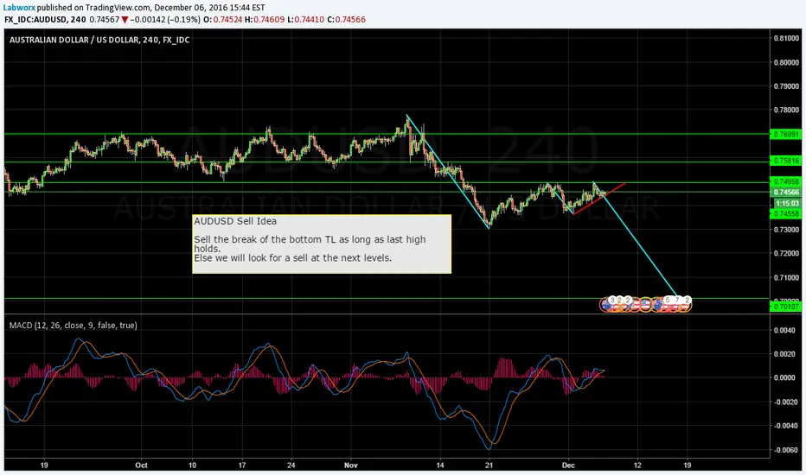Click the 24 date tick on time axis
806x475 pixels.
click(291, 465)
